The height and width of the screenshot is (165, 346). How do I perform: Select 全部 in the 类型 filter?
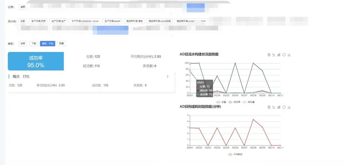point(23,44)
